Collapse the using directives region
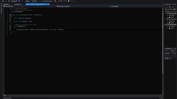The width and height of the screenshot is (177, 99). click(11, 8)
